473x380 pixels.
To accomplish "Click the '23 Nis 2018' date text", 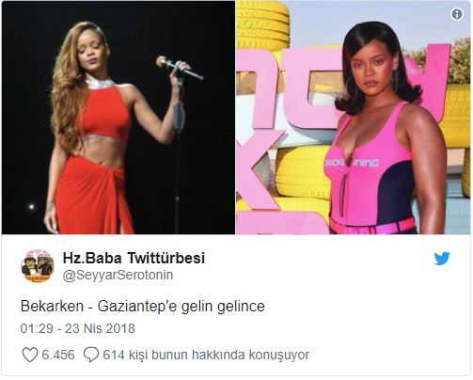I will coord(100,328).
